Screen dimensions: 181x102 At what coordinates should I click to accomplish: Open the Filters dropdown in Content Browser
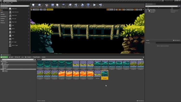39,59
